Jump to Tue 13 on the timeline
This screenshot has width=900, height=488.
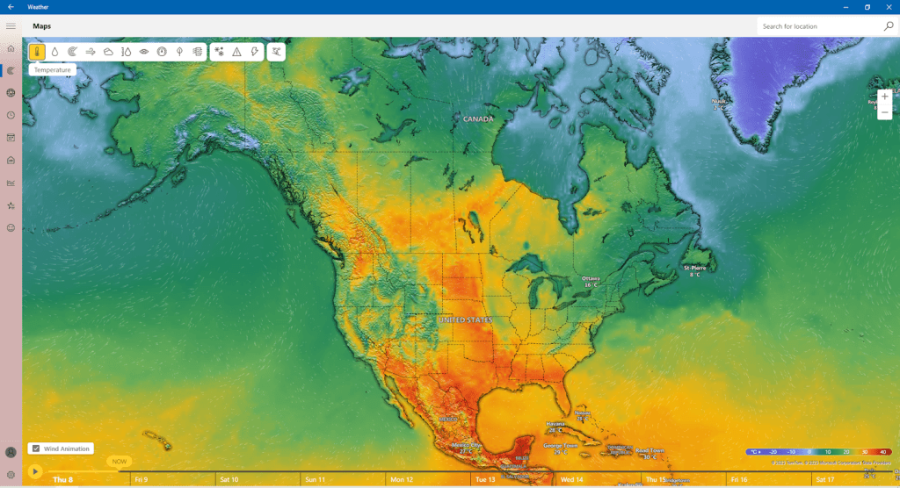(x=486, y=480)
